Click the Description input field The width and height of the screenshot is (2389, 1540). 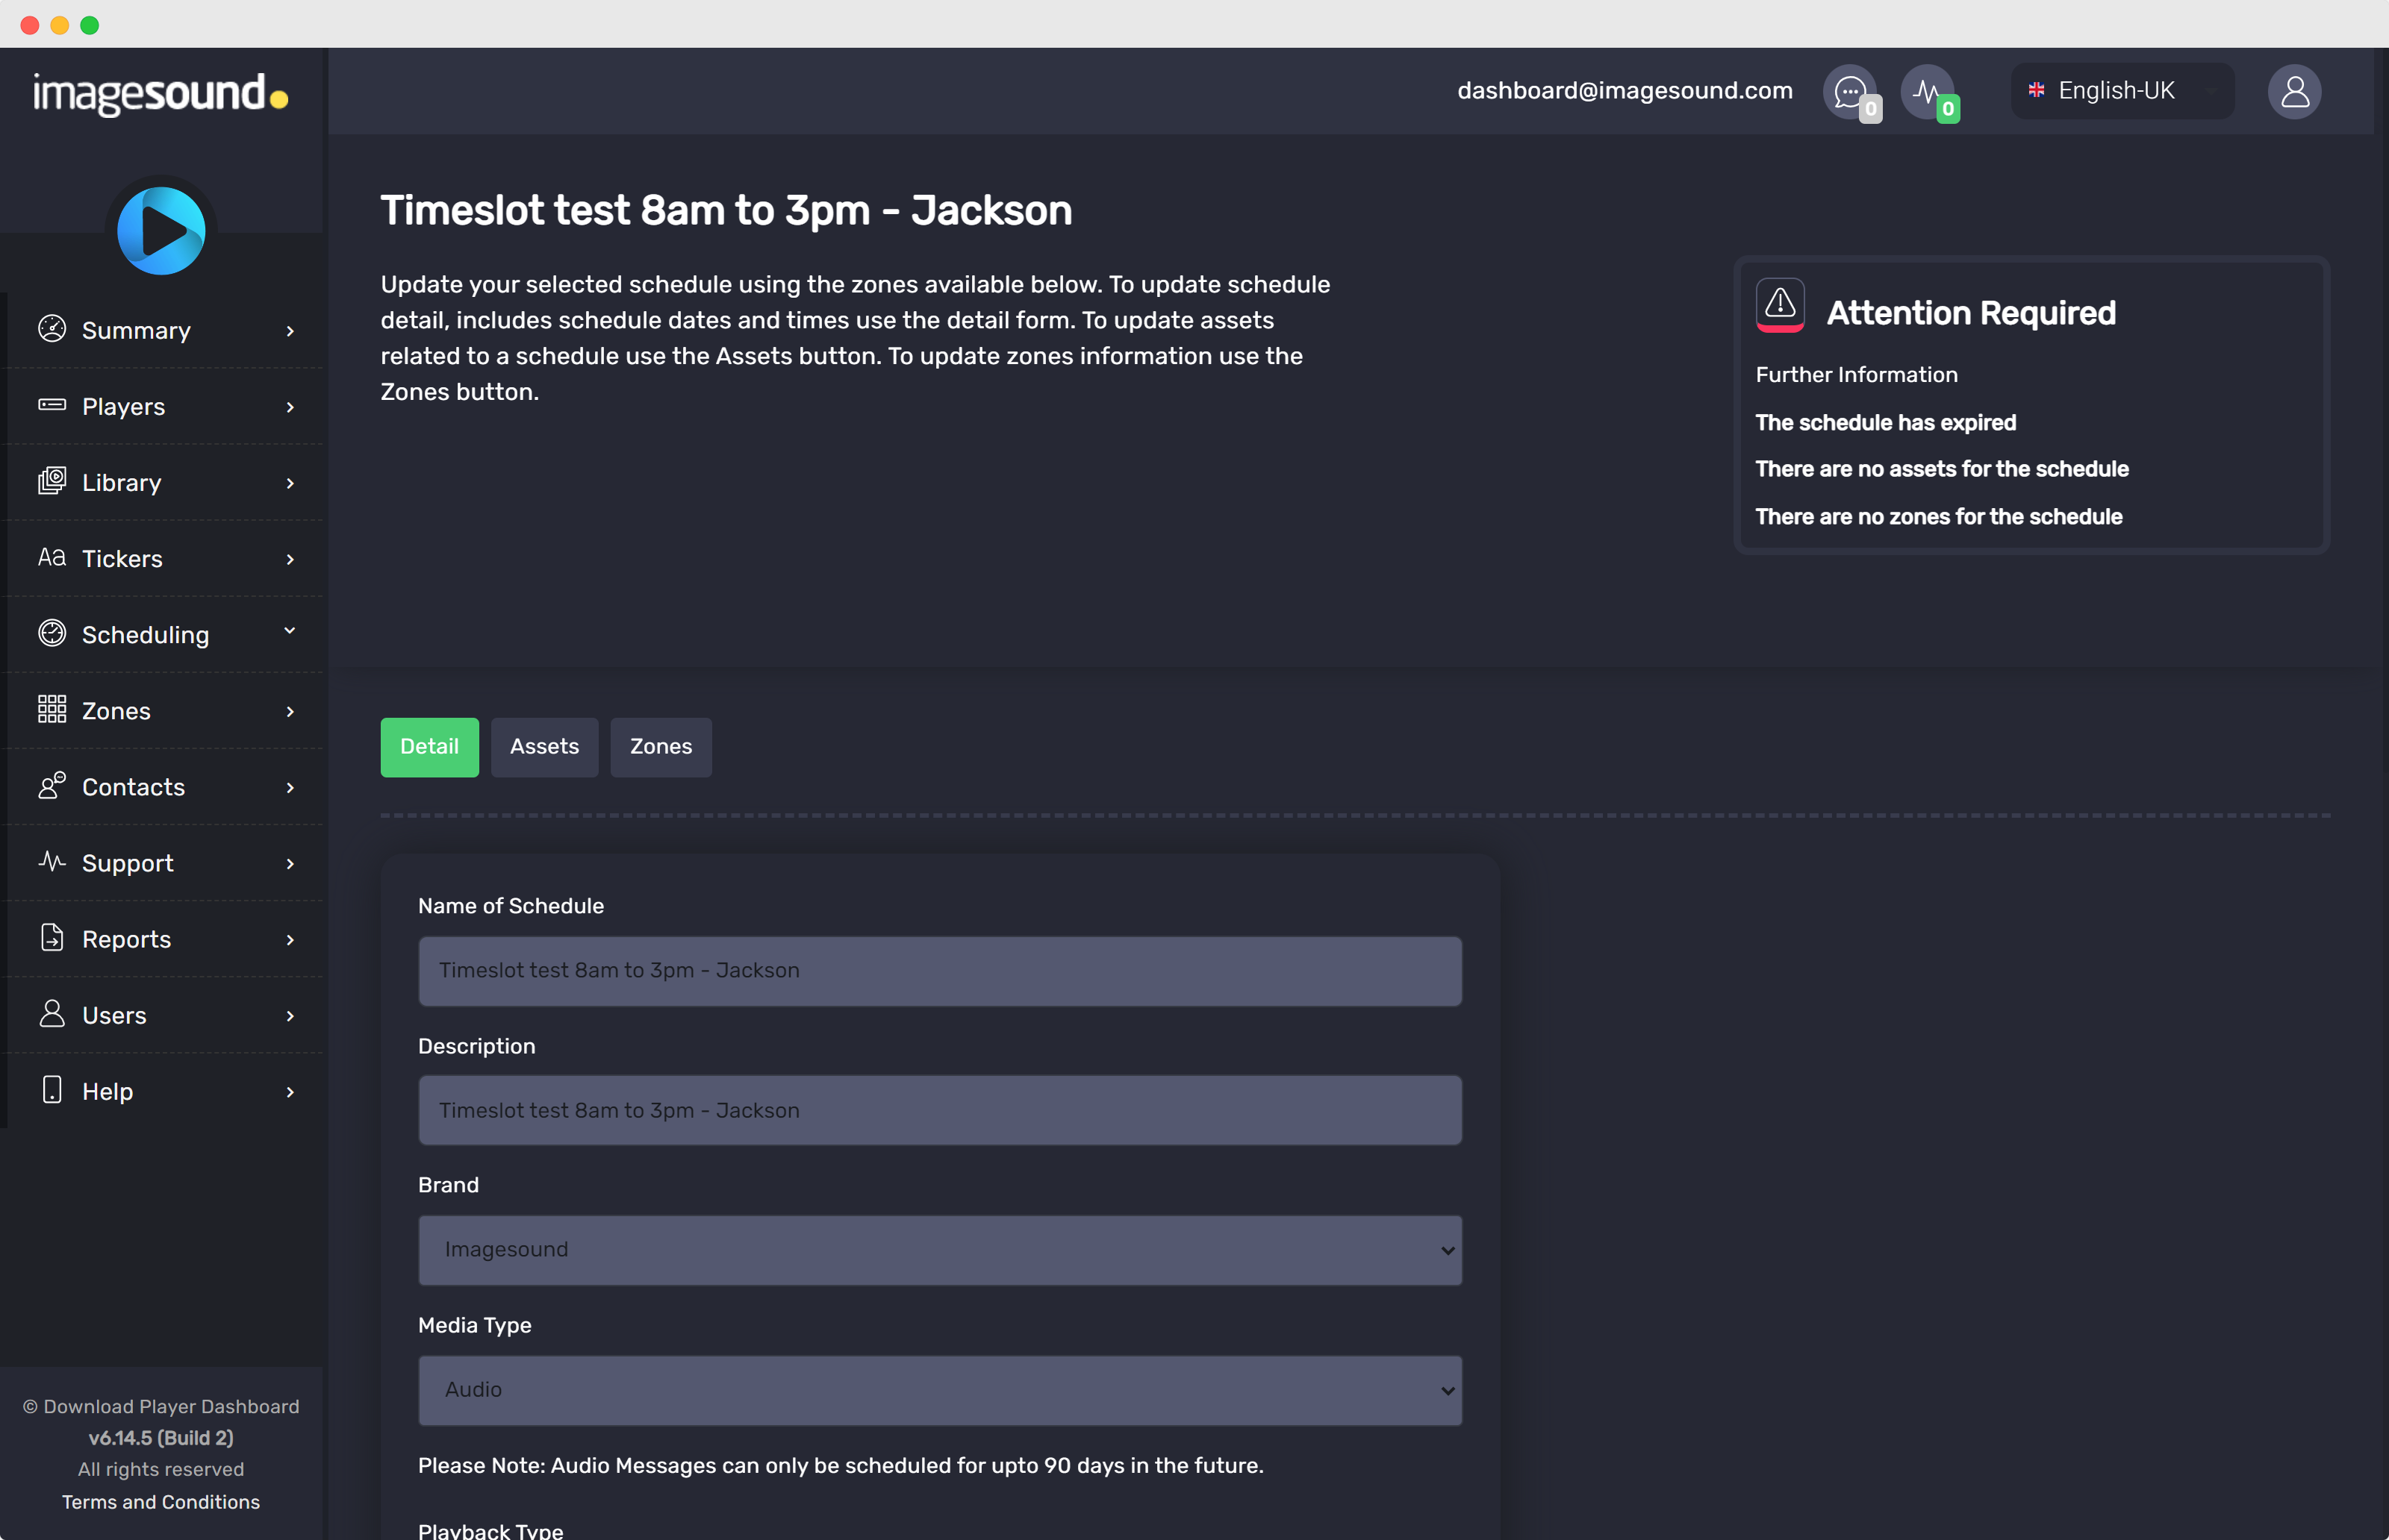click(939, 1110)
